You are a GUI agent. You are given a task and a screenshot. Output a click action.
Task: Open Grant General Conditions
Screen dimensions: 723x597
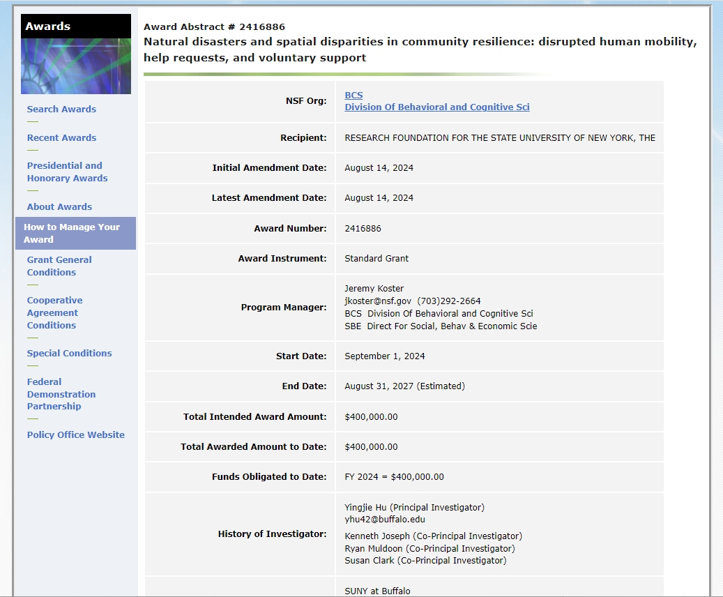click(59, 266)
